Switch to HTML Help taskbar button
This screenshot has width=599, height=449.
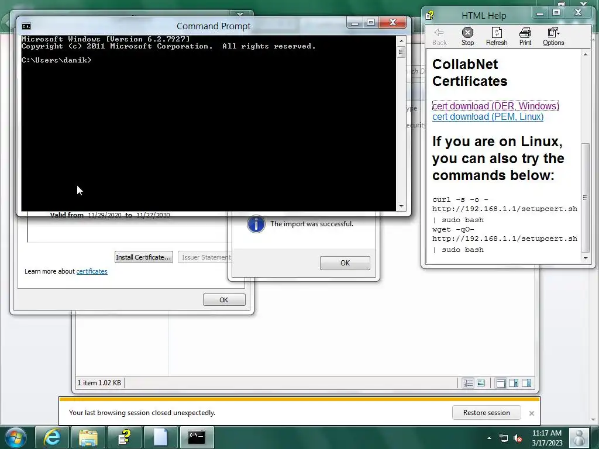click(125, 437)
